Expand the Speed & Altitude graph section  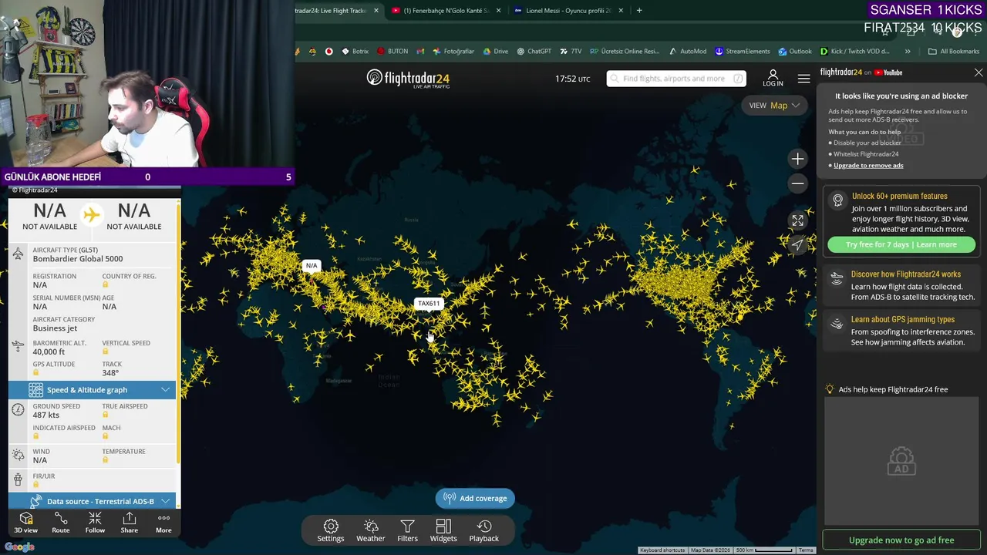coord(93,390)
